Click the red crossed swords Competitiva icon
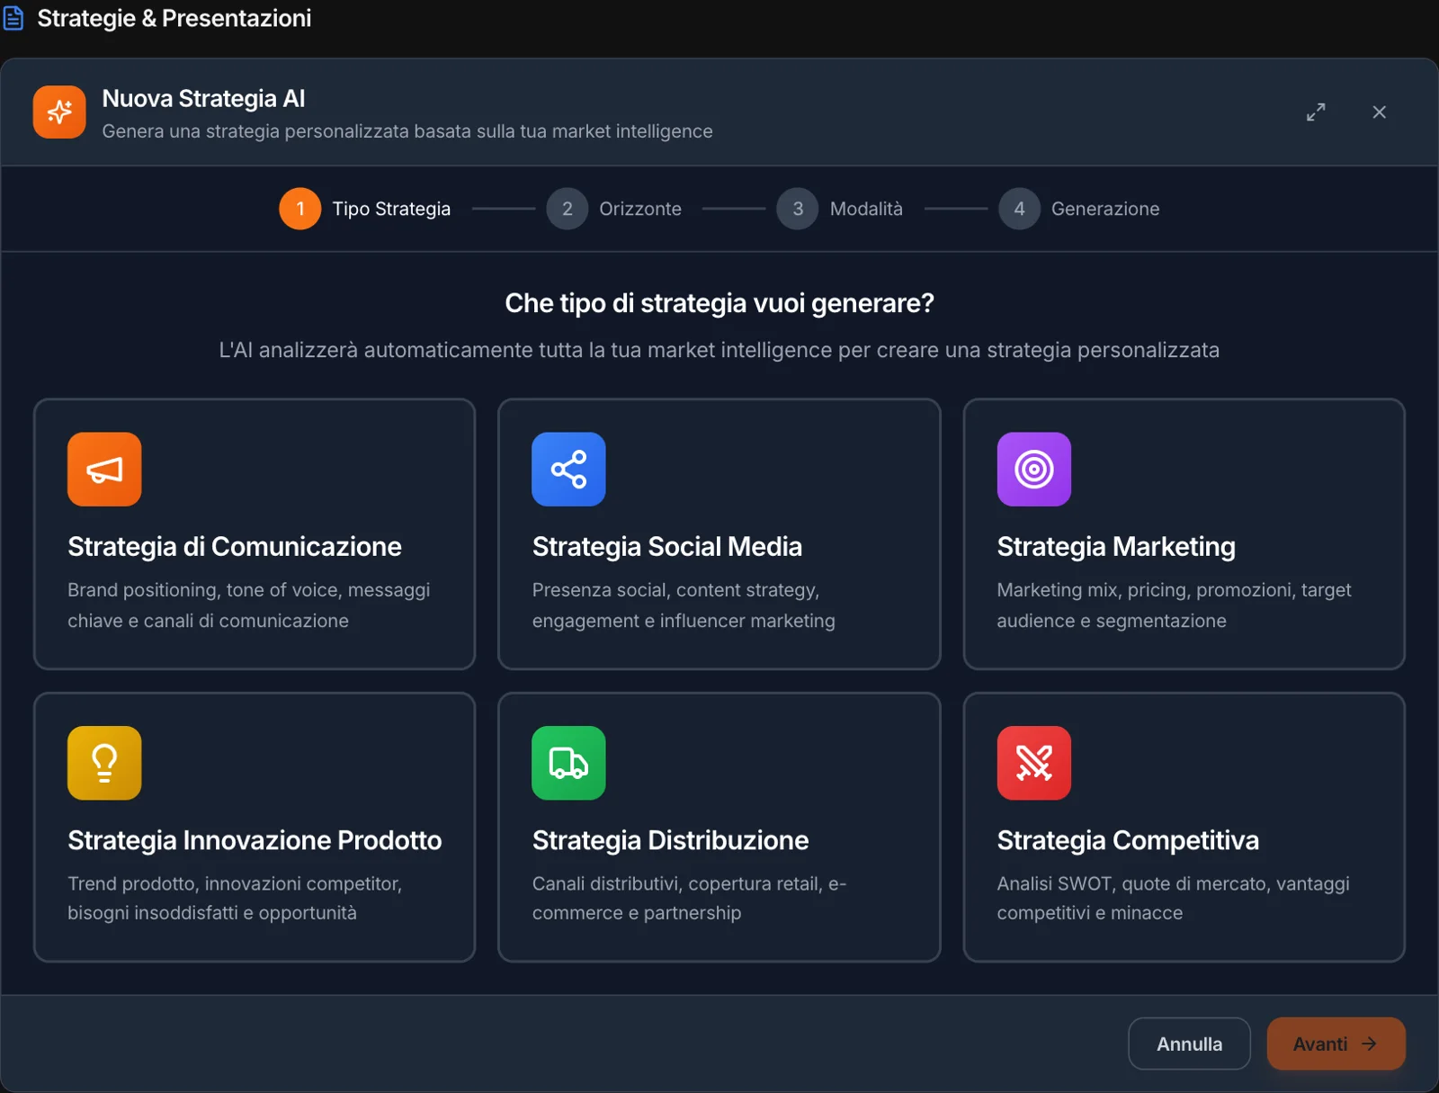Viewport: 1439px width, 1093px height. click(x=1033, y=762)
